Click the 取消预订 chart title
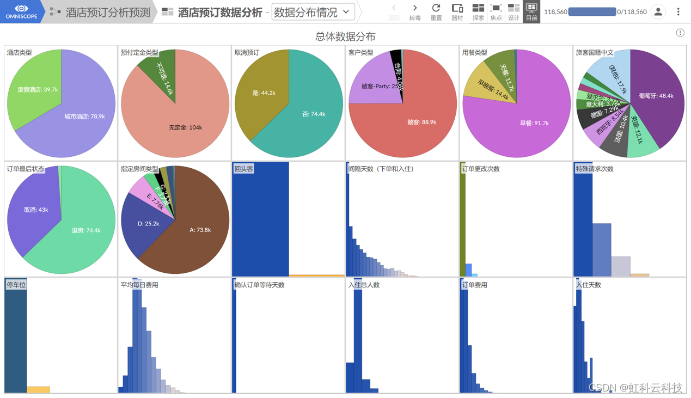This screenshot has width=691, height=398. click(x=247, y=53)
